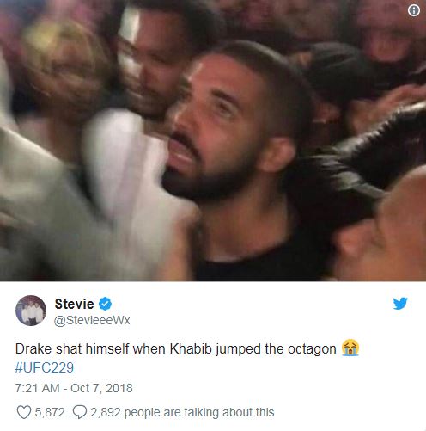This screenshot has height=431, width=426.
Task: View '2,892 people are talking about this'
Action: [182, 412]
